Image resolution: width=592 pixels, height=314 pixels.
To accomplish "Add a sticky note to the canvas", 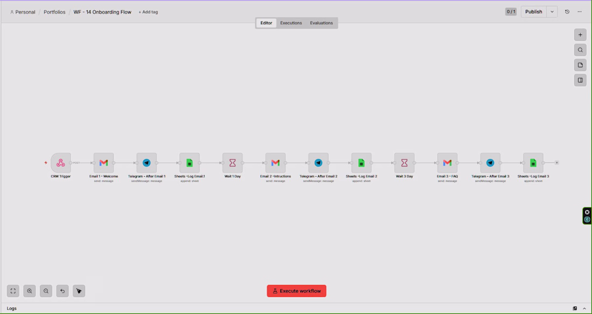I will [580, 65].
